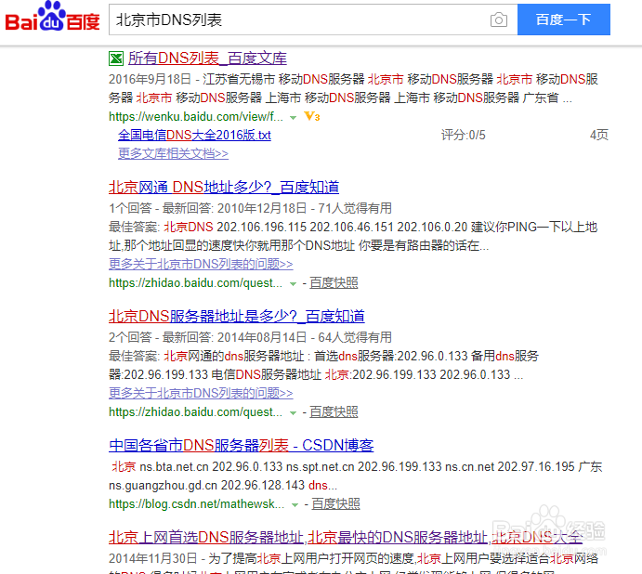
Task: Click the 4页 page count text
Action: click(x=599, y=135)
